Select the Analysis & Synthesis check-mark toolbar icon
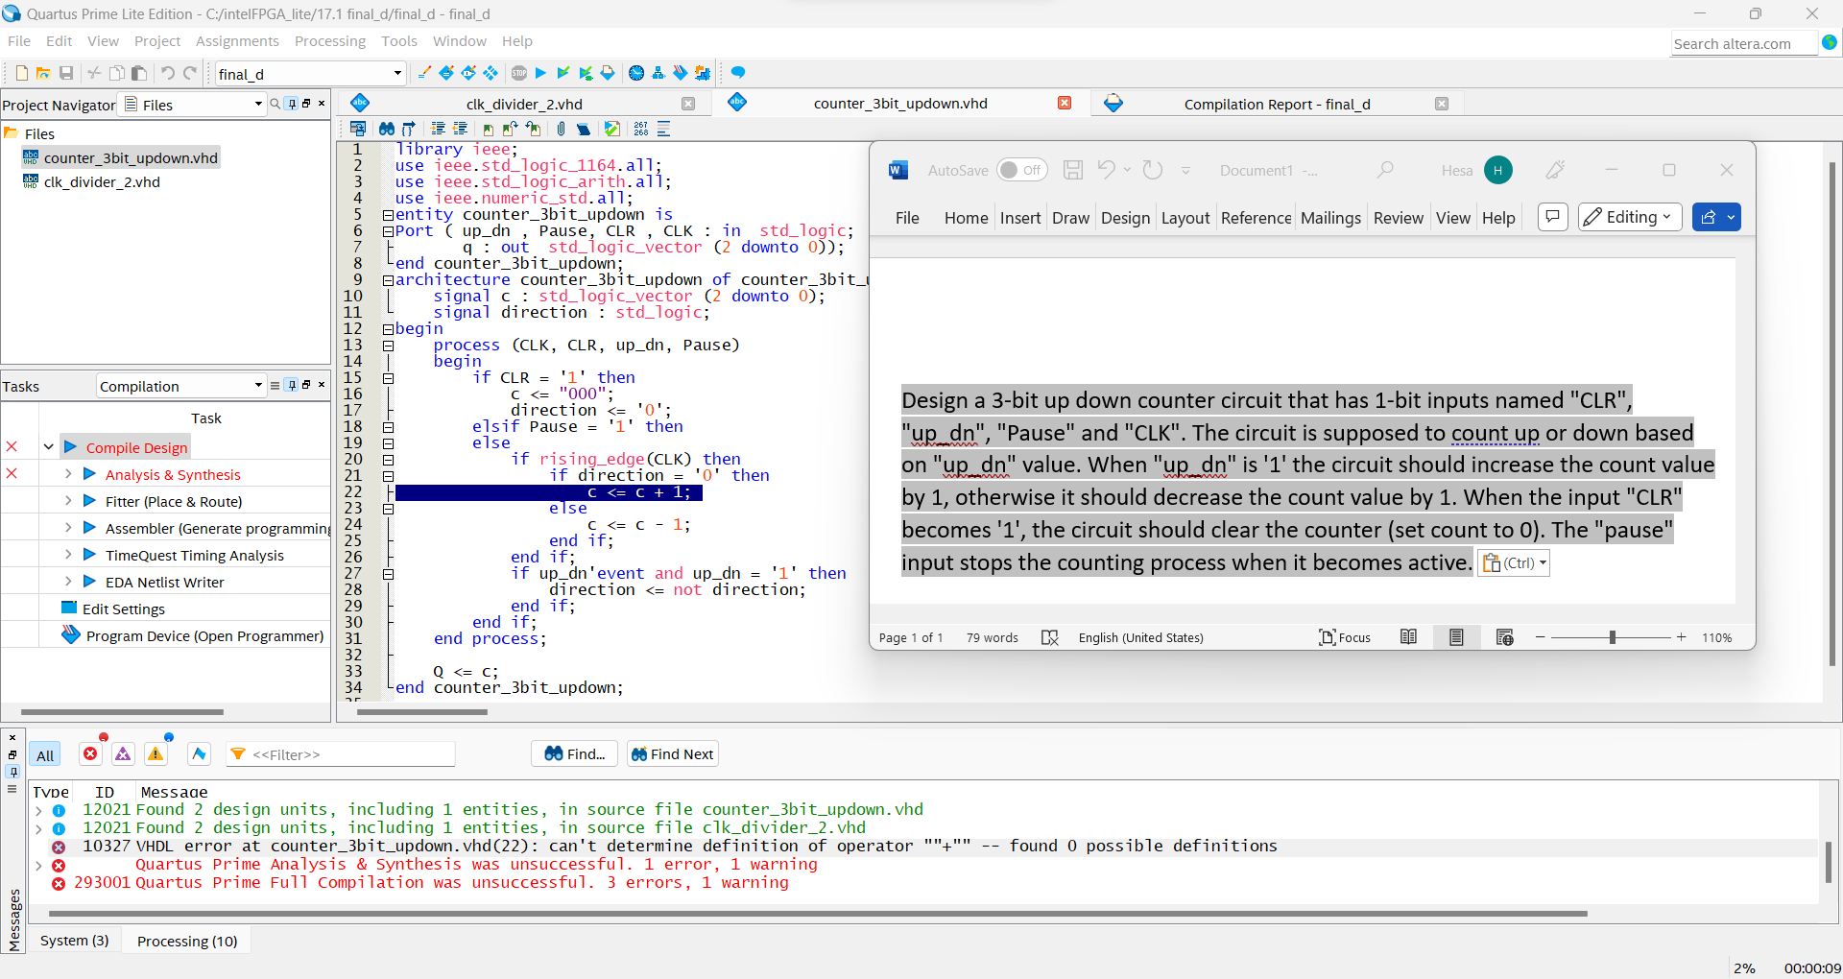 point(563,72)
